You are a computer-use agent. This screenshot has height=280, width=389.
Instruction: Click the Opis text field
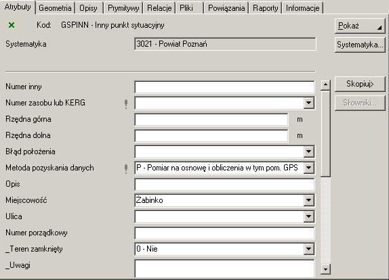224,184
